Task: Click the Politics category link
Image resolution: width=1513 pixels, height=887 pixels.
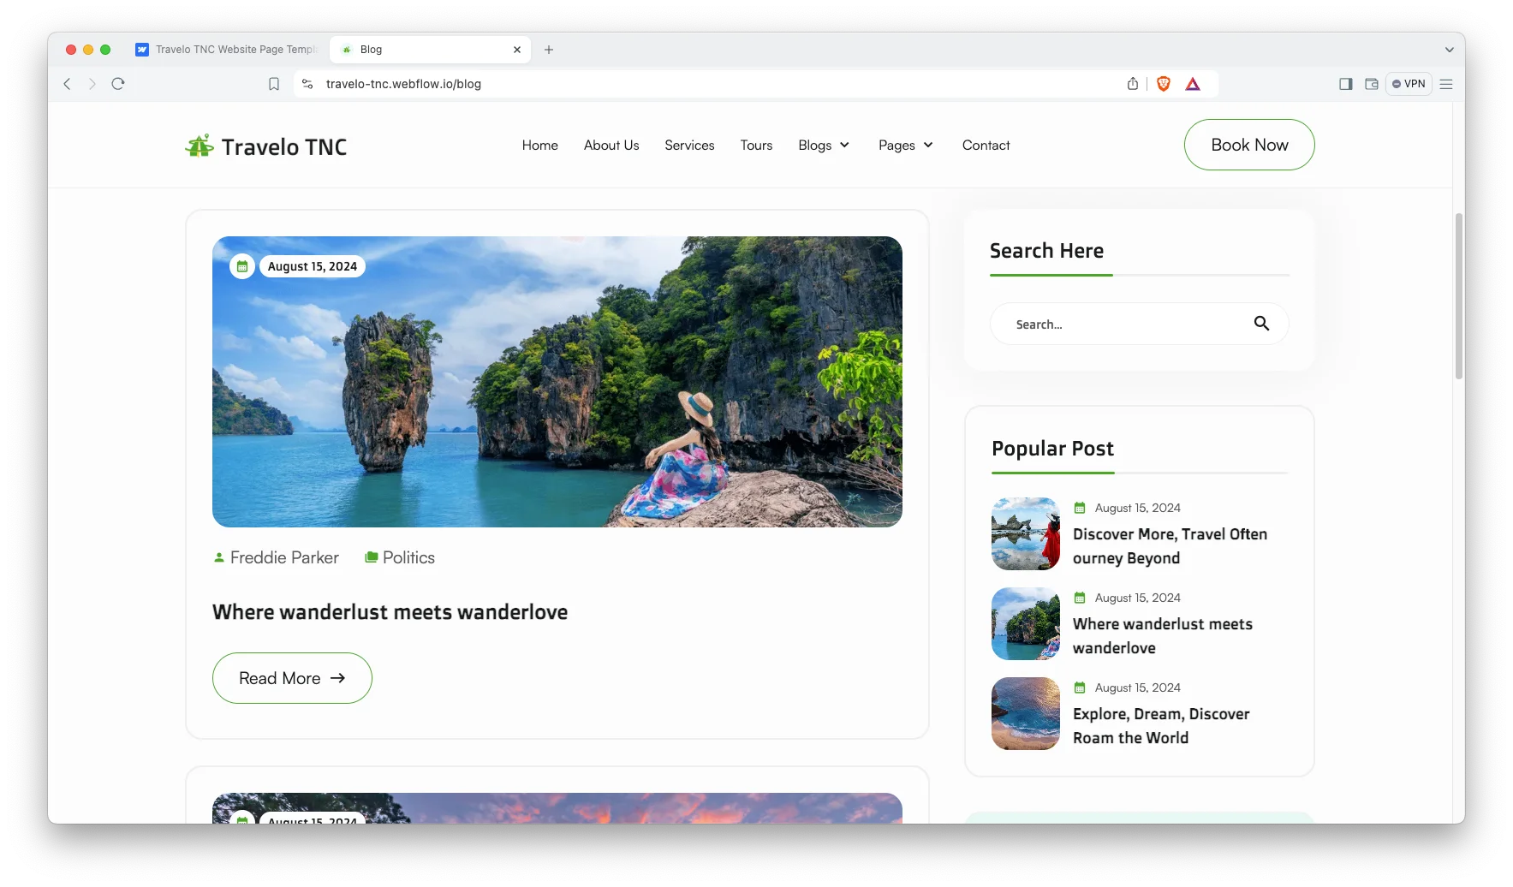Action: [408, 557]
